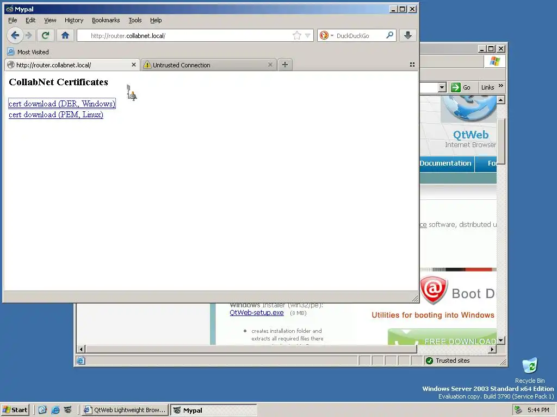Open a new tab with plus button
Image resolution: width=557 pixels, height=417 pixels.
point(285,65)
